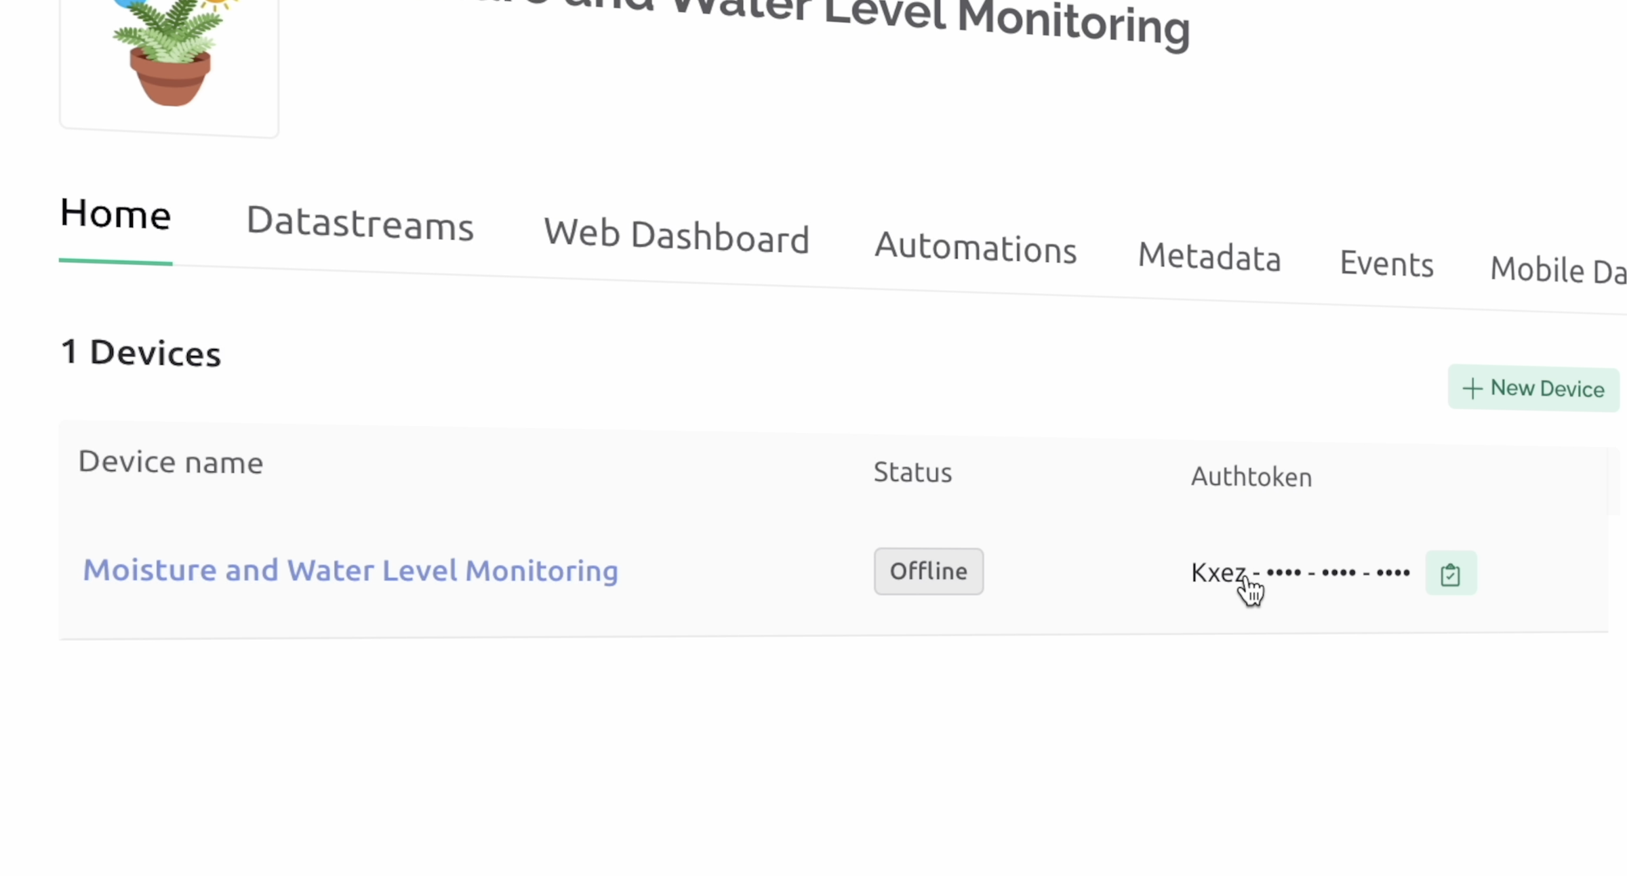
Task: Select the Home tab
Action: click(x=115, y=214)
